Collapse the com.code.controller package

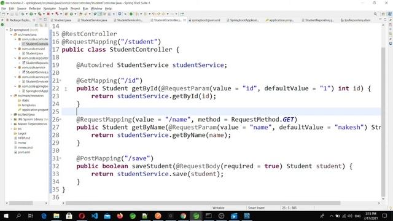[15, 39]
